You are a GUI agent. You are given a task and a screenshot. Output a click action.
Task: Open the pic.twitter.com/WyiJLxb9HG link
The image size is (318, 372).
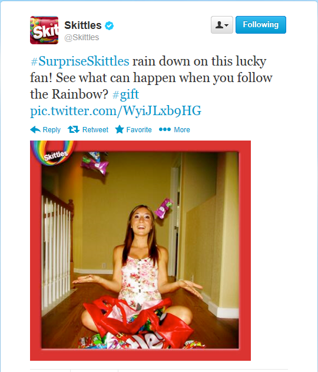115,111
